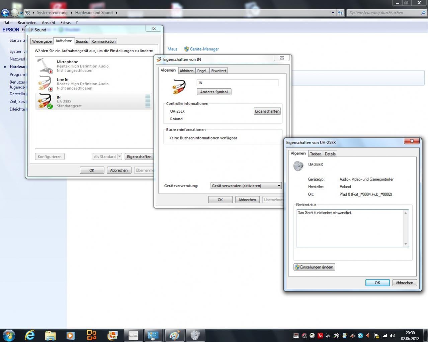This screenshot has width=428, height=342.
Task: Switch to Treiber tab in UA-25EX properties
Action: pos(315,154)
